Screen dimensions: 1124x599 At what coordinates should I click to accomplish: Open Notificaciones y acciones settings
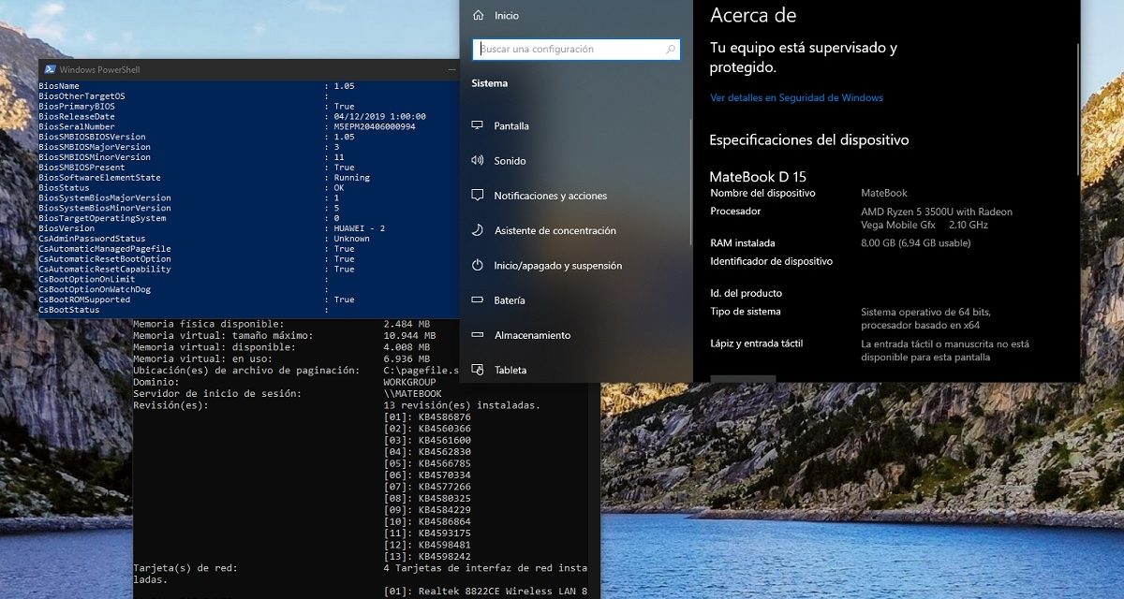[x=550, y=196]
